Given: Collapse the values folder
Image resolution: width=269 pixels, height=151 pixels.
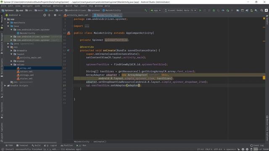Looking at the screenshot, I should pyautogui.click(x=11, y=65).
